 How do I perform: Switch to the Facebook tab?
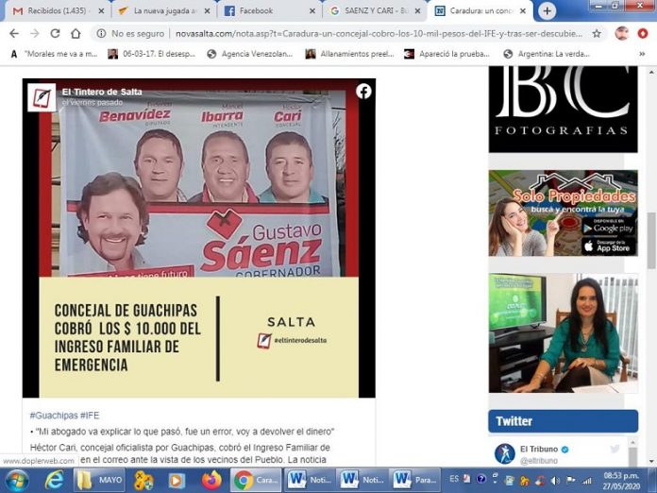pos(270,11)
